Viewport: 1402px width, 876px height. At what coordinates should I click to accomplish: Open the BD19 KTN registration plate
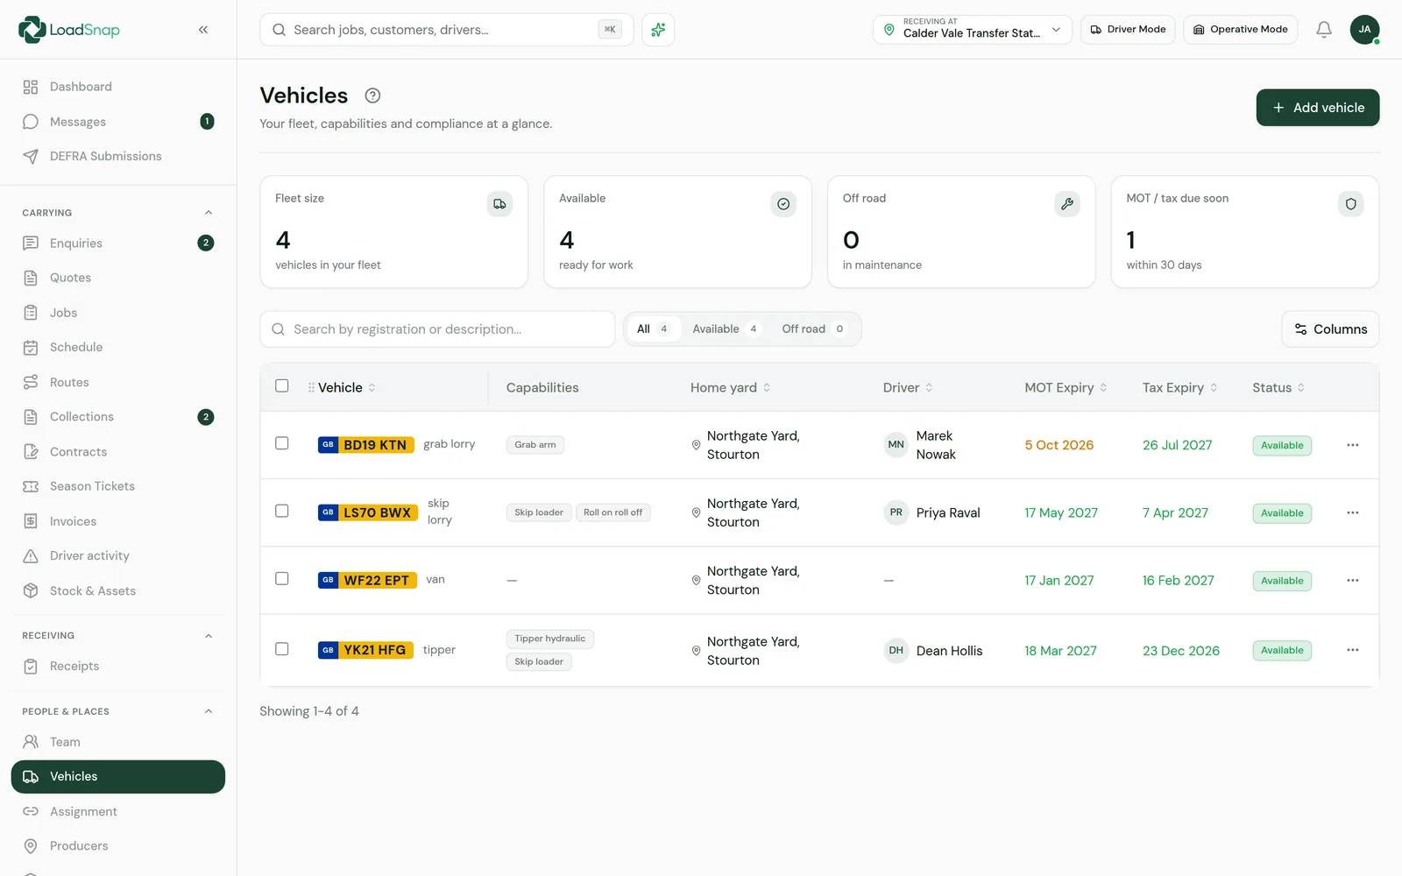click(365, 445)
